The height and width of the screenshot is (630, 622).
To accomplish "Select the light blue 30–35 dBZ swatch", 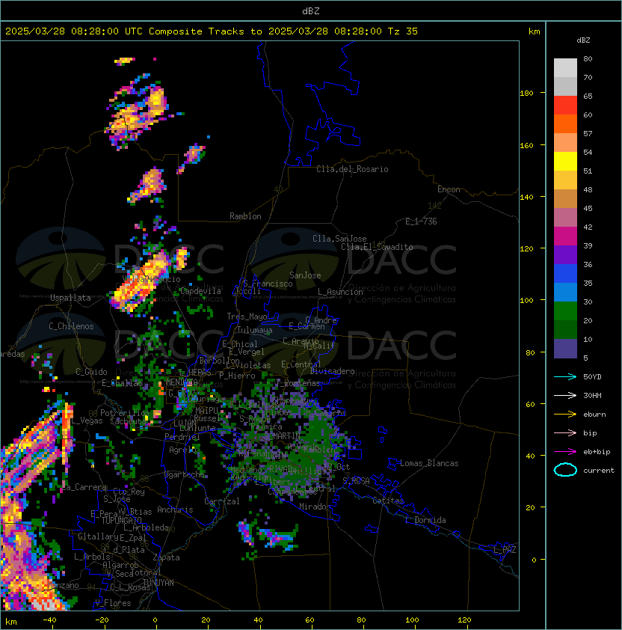I will pyautogui.click(x=565, y=292).
